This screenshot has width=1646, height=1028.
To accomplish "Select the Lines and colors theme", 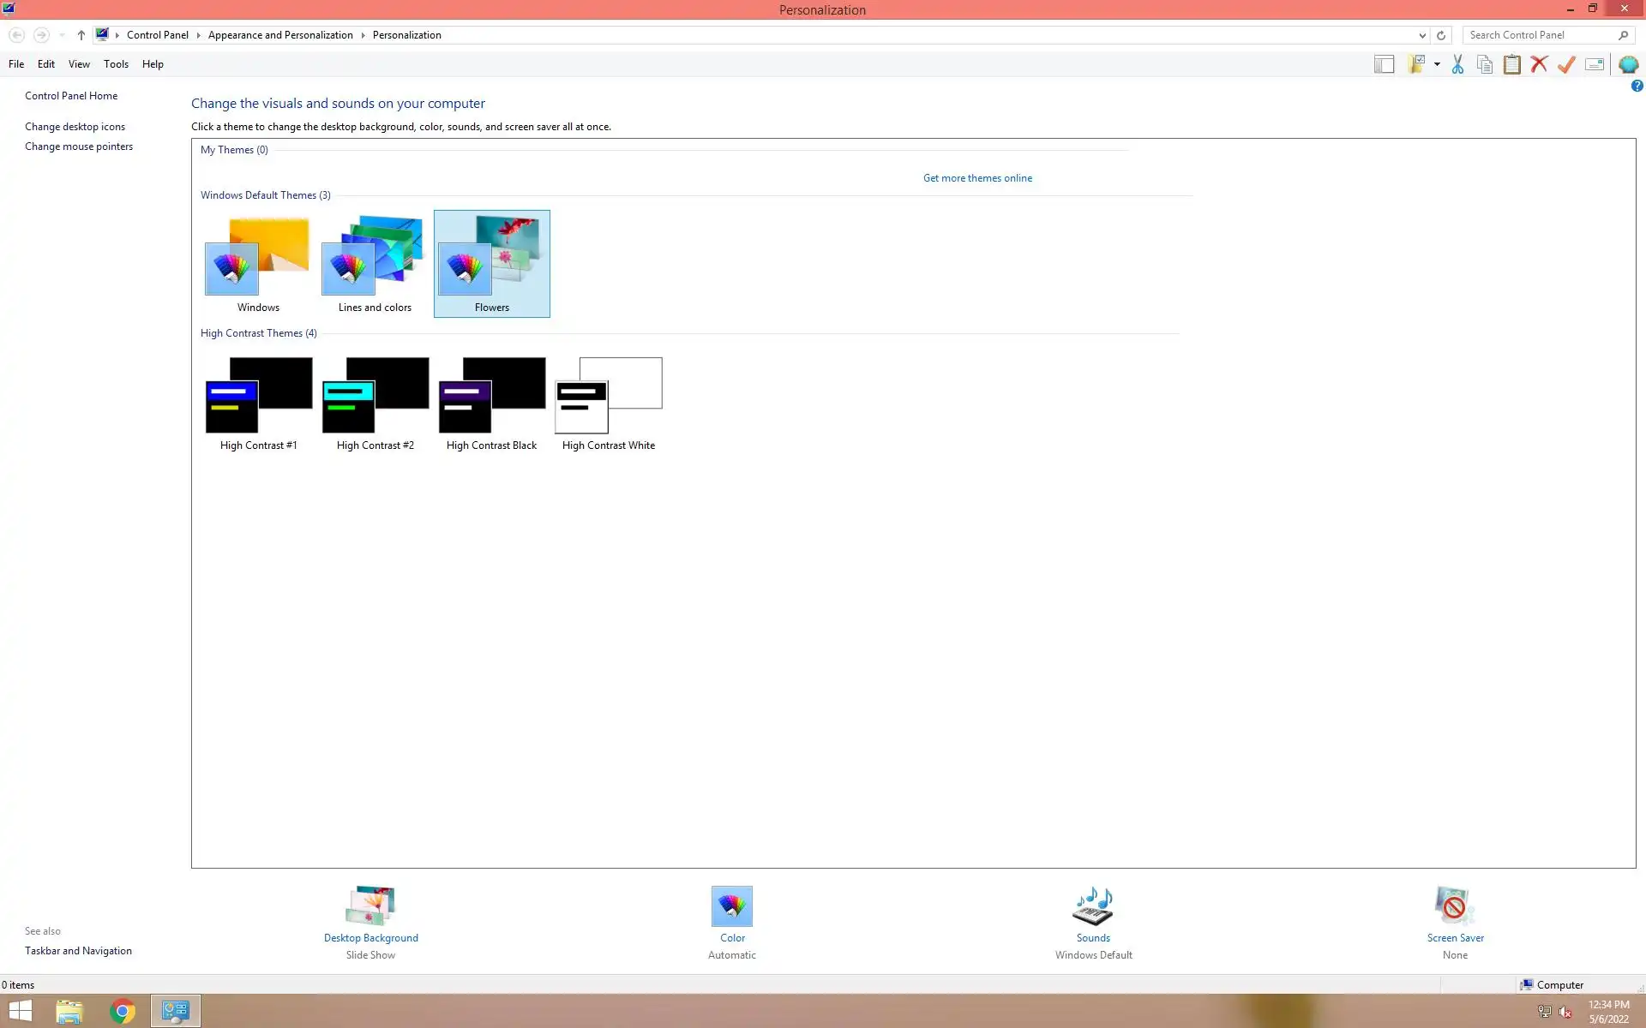I will pos(375,263).
